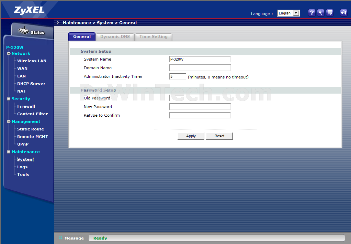Select System under Maintenance
The height and width of the screenshot is (244, 351).
pos(25,159)
